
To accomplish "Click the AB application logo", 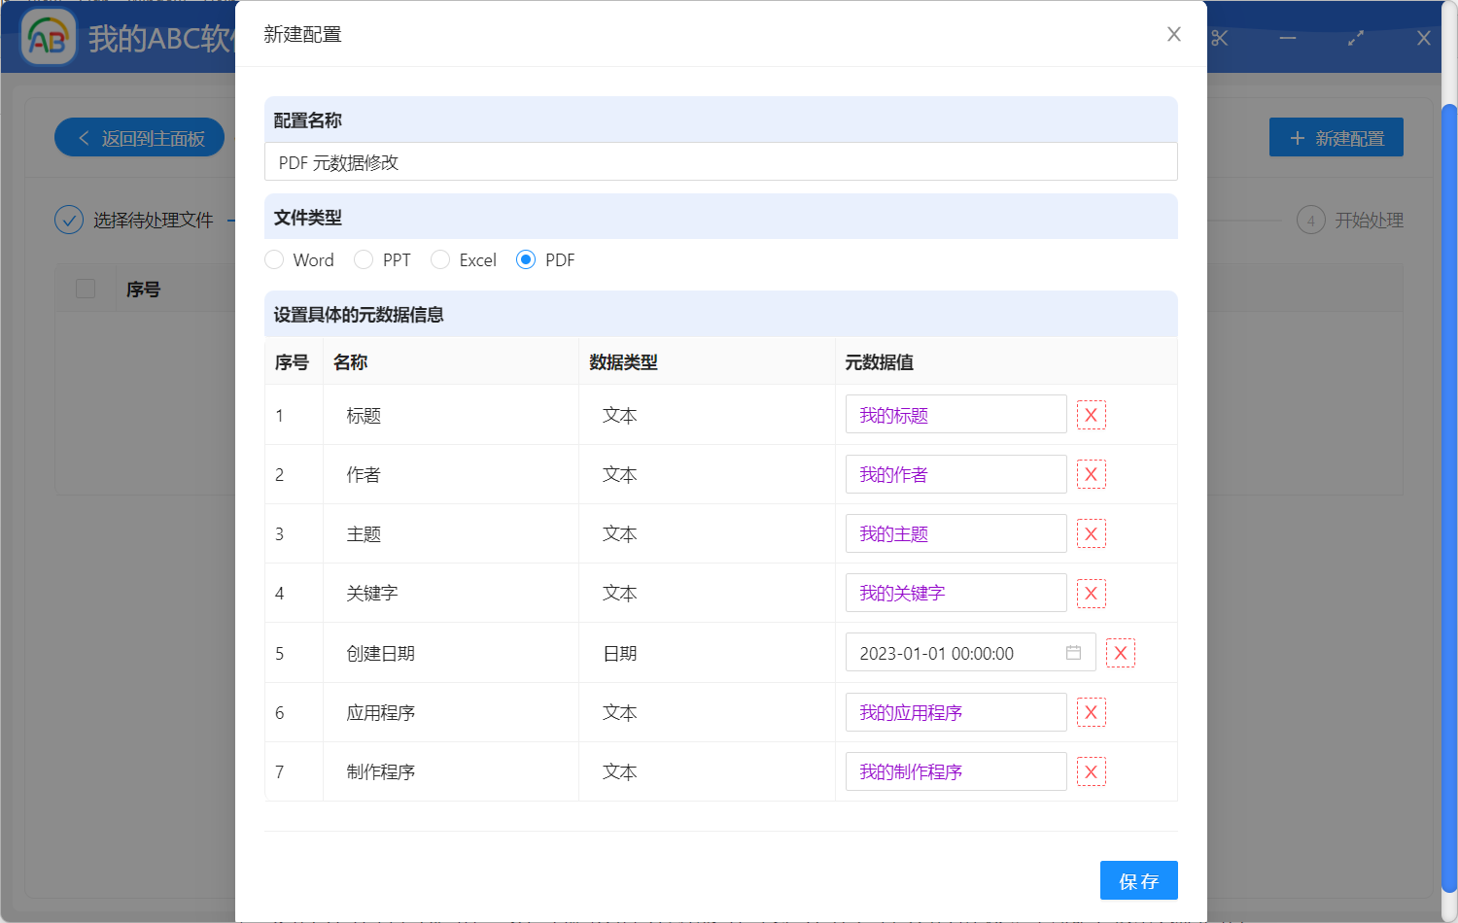I will 48,37.
